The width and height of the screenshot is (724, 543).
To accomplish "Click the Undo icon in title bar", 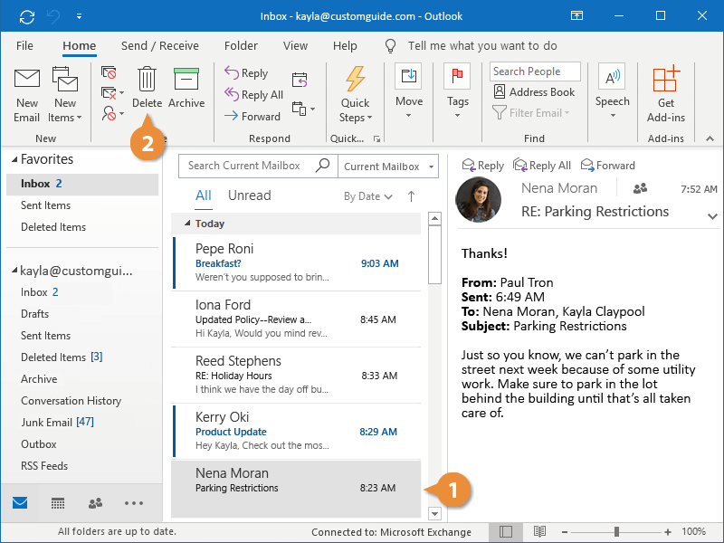I will coord(53,16).
